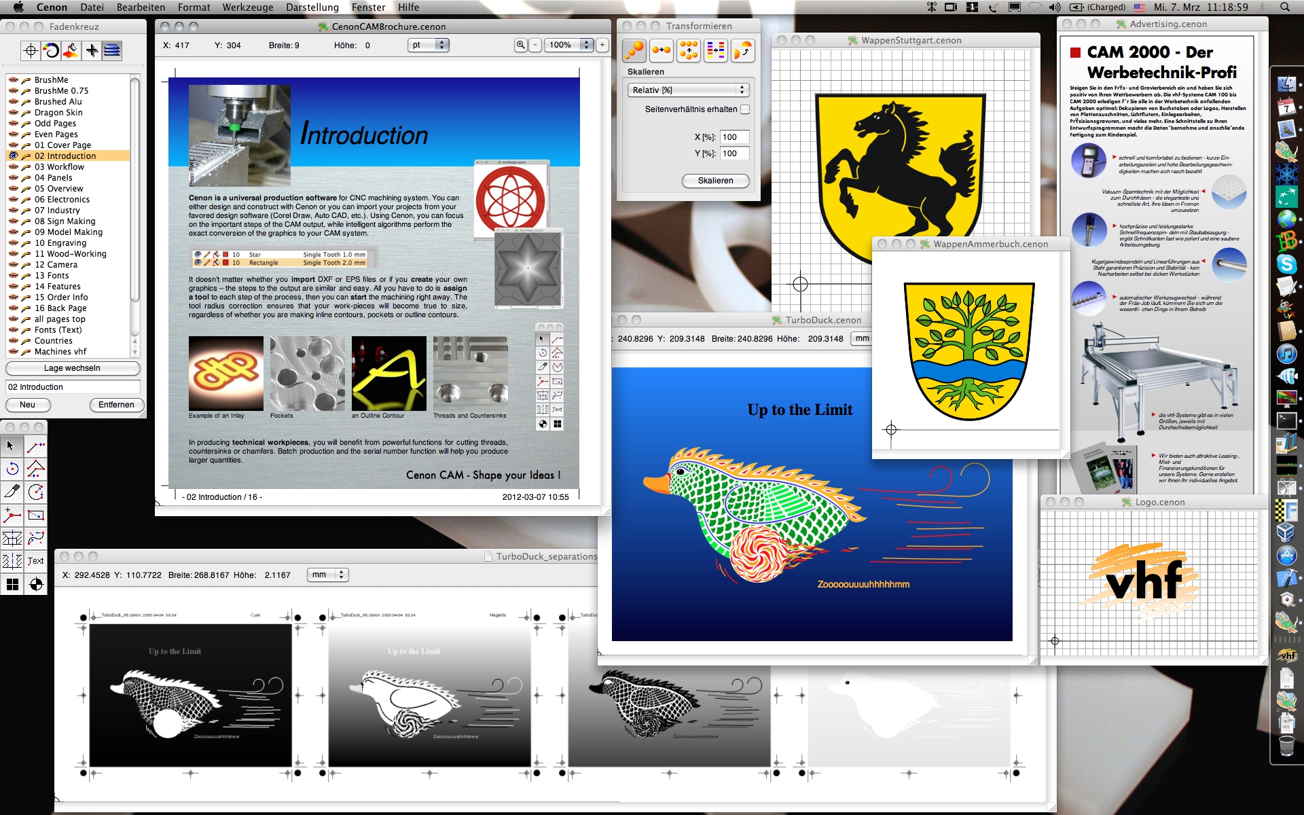Image resolution: width=1304 pixels, height=815 pixels.
Task: Open the Relativ [%] dropdown in Transformieren
Action: coord(688,90)
